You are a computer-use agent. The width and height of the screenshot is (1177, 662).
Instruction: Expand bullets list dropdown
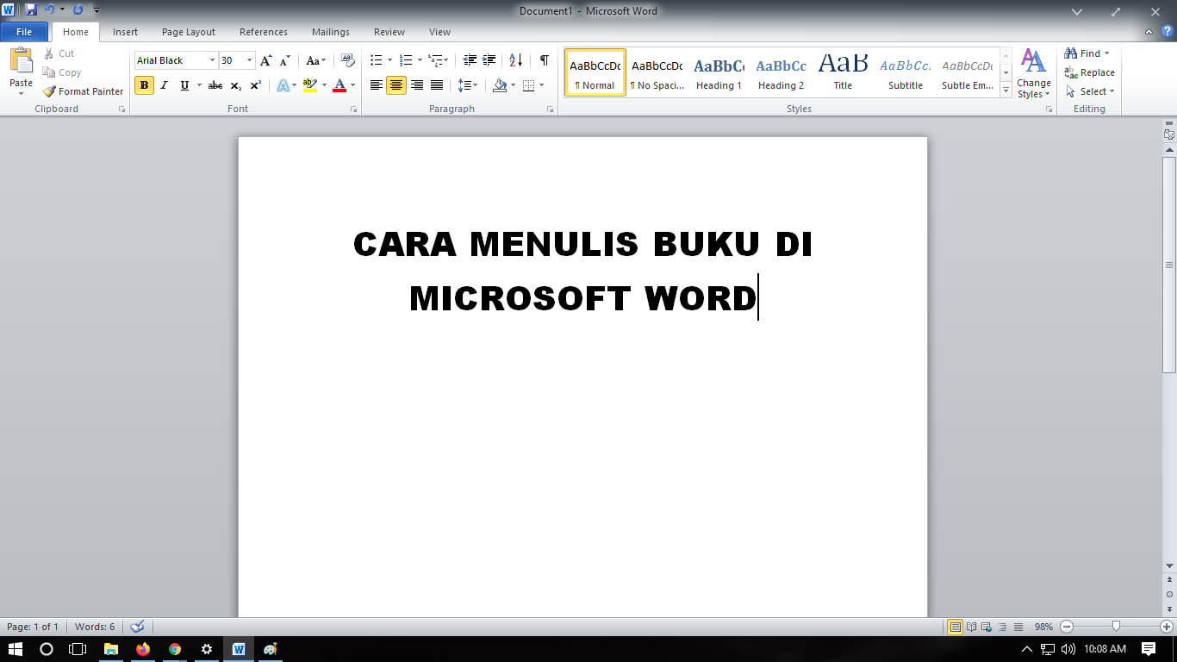click(x=389, y=60)
